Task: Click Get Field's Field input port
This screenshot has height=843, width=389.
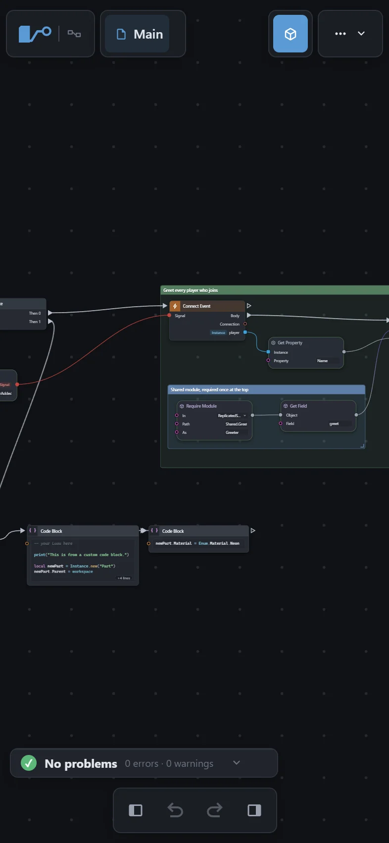Action: pos(281,423)
